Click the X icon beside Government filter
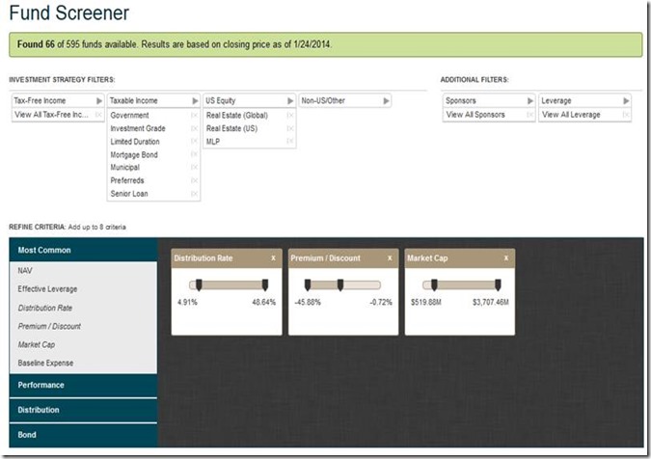 [194, 116]
